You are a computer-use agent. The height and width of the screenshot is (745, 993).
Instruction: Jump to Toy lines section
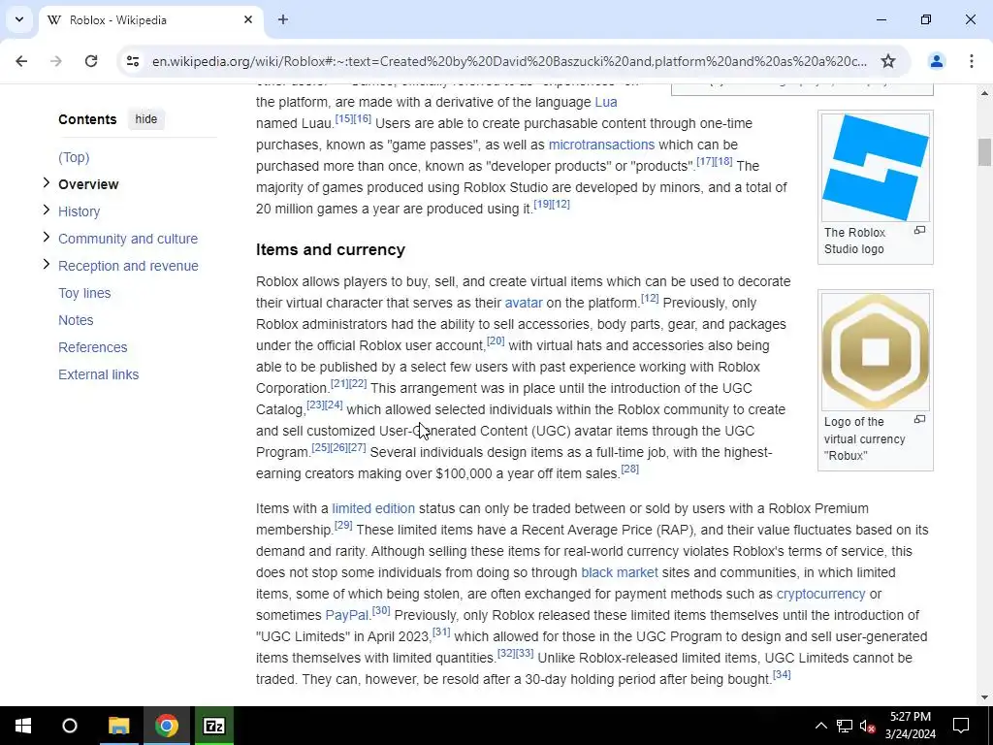tap(84, 293)
